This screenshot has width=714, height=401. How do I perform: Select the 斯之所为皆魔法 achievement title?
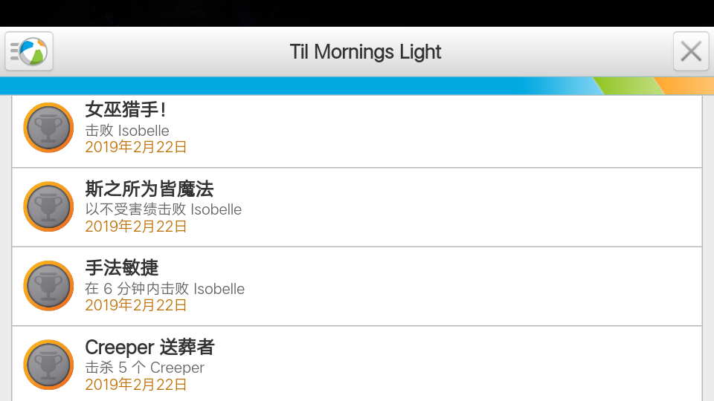pyautogui.click(x=149, y=189)
